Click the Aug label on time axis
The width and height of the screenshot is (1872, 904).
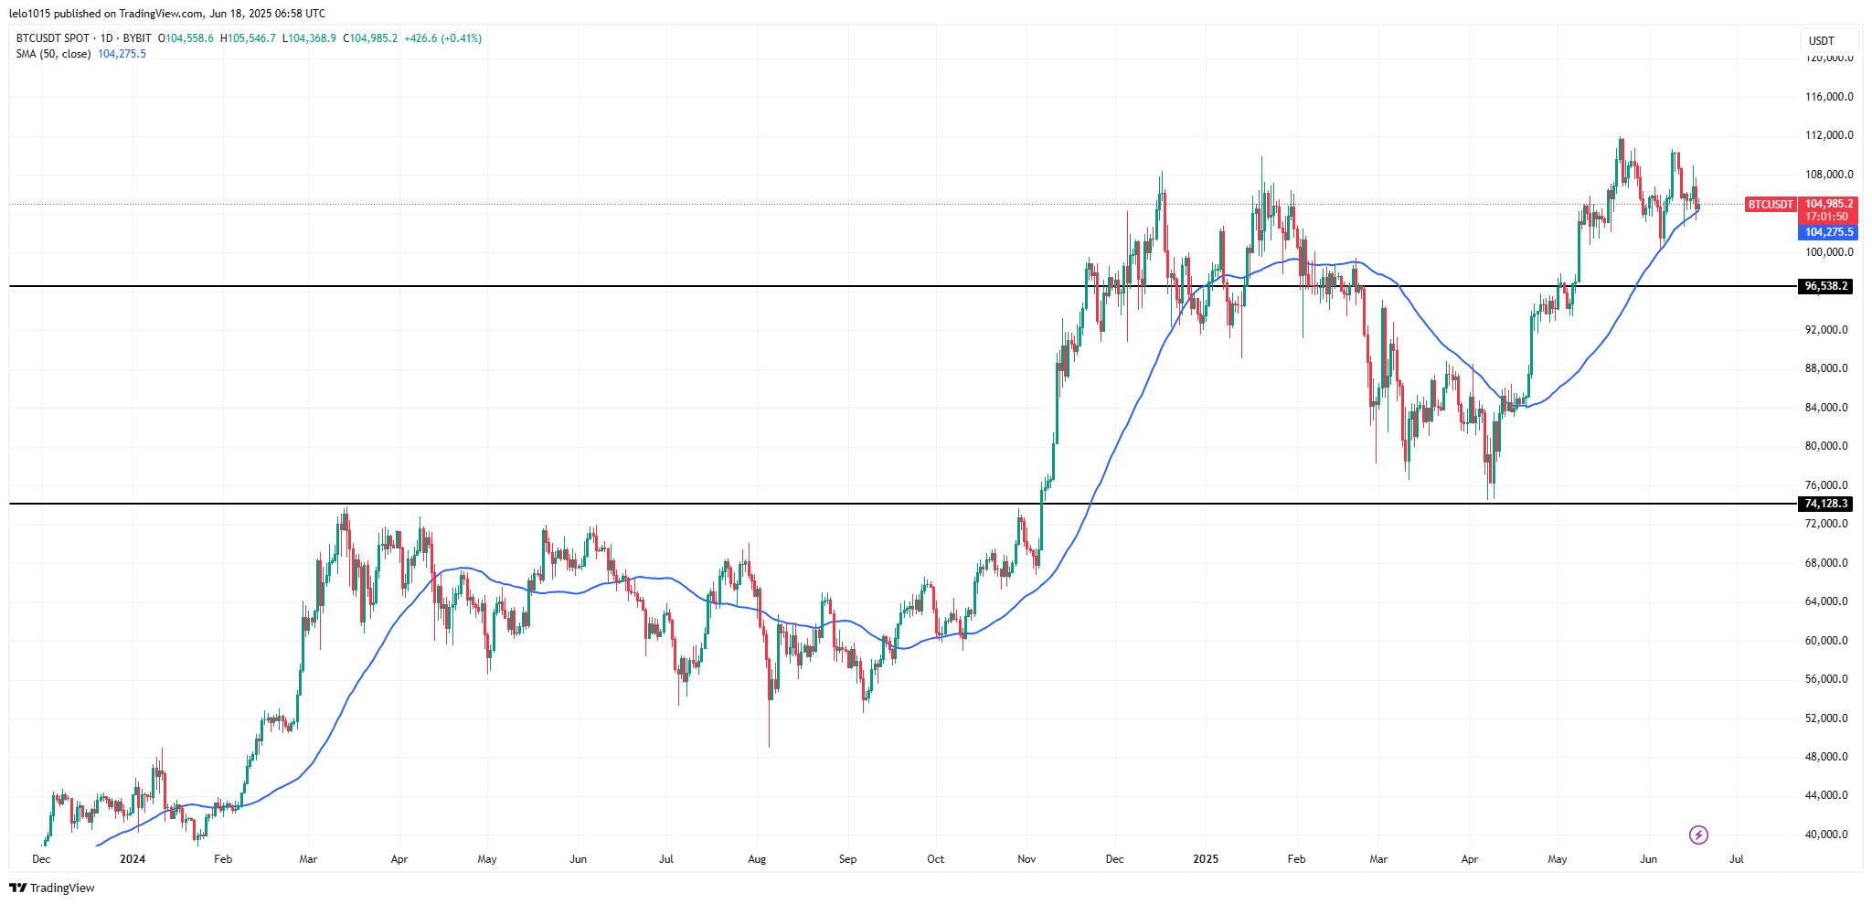(757, 859)
